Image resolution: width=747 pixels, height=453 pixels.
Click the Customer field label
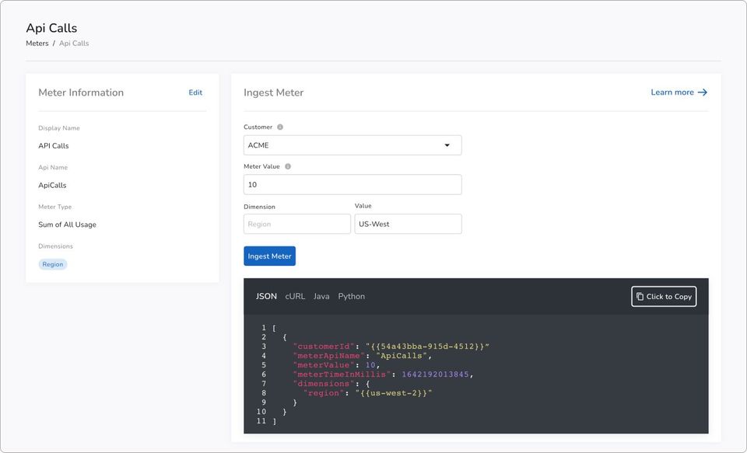click(258, 127)
